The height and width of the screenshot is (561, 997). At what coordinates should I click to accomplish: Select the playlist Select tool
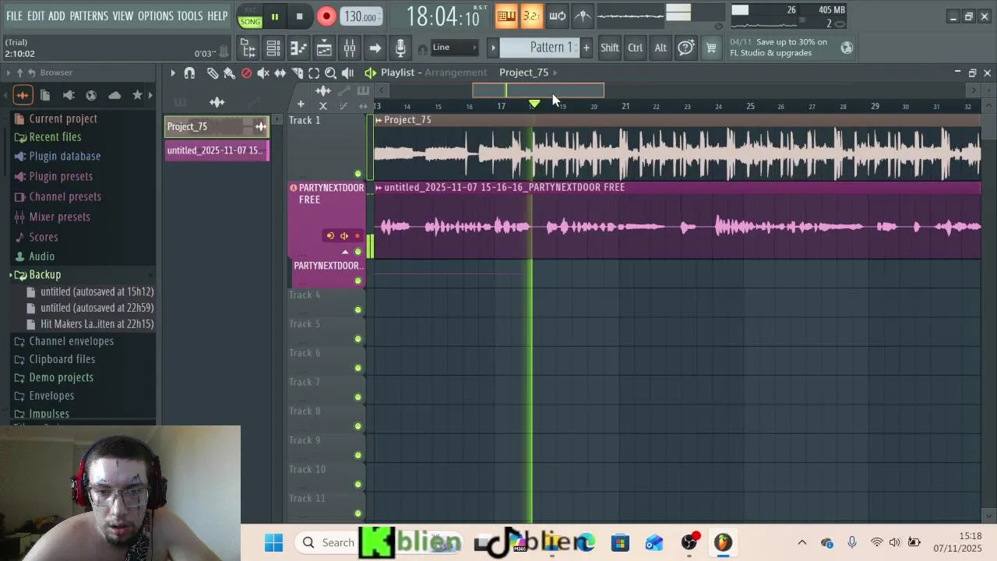[314, 72]
